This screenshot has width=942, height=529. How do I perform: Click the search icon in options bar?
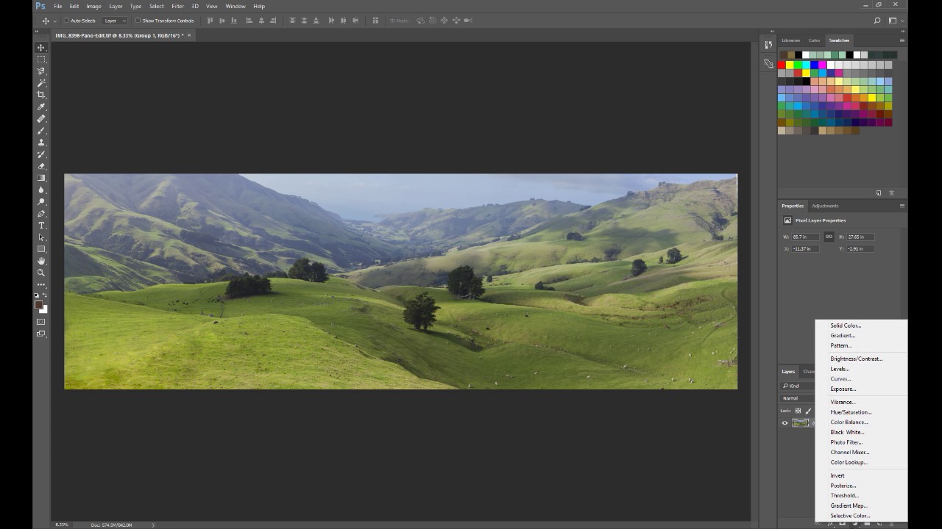(877, 21)
